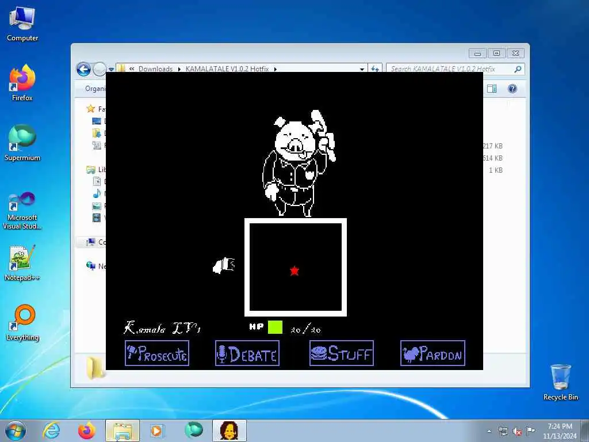Click the pig cop enemy sprite
This screenshot has height=442, width=589.
pos(299,163)
